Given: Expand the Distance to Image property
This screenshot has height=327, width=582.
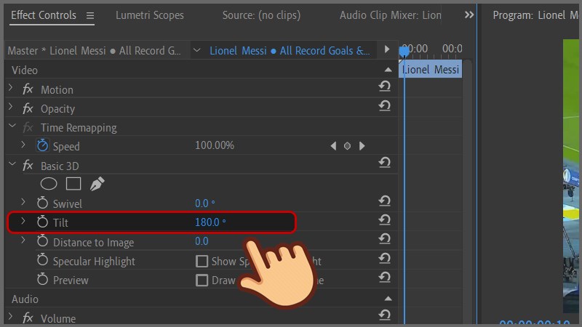Looking at the screenshot, I should [x=23, y=241].
